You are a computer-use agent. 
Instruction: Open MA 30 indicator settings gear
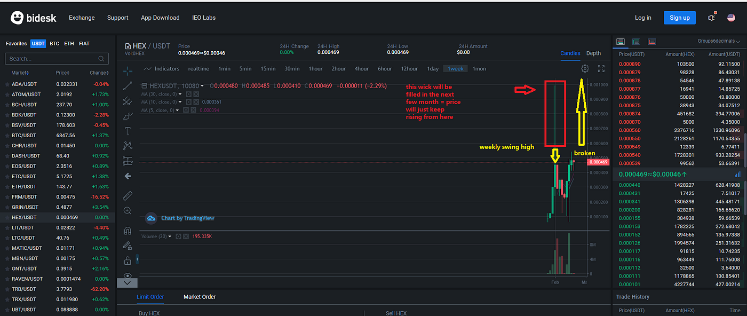189,94
